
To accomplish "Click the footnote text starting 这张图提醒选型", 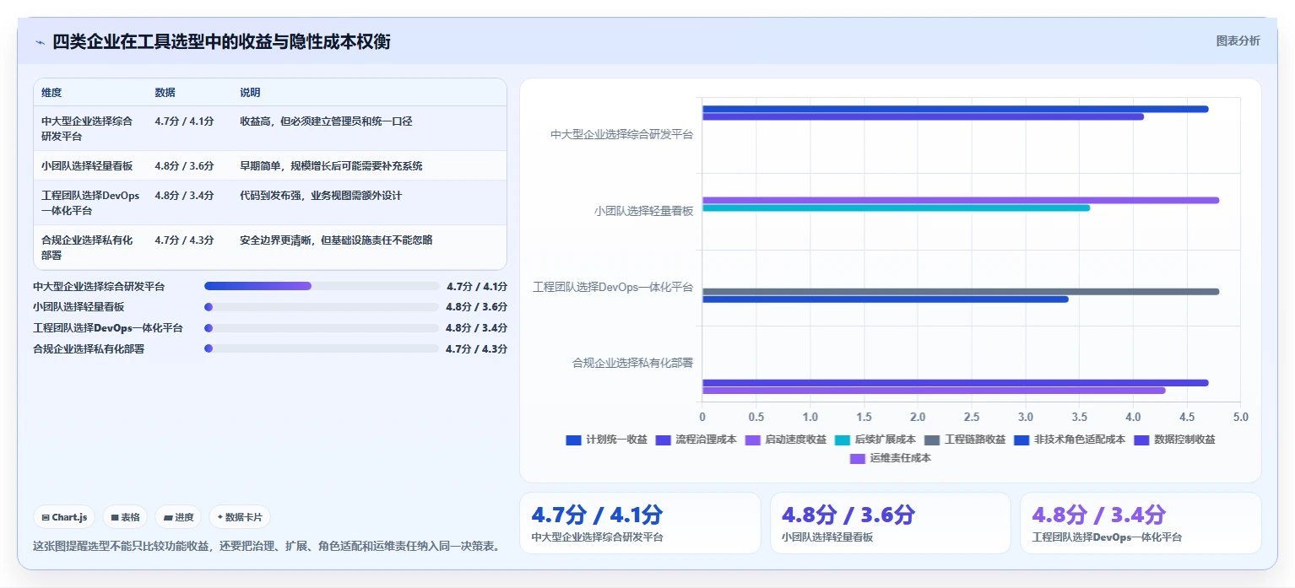I will 268,546.
